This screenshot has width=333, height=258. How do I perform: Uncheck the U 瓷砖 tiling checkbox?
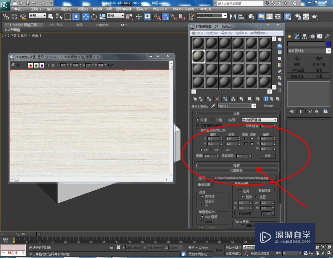coord(252,139)
